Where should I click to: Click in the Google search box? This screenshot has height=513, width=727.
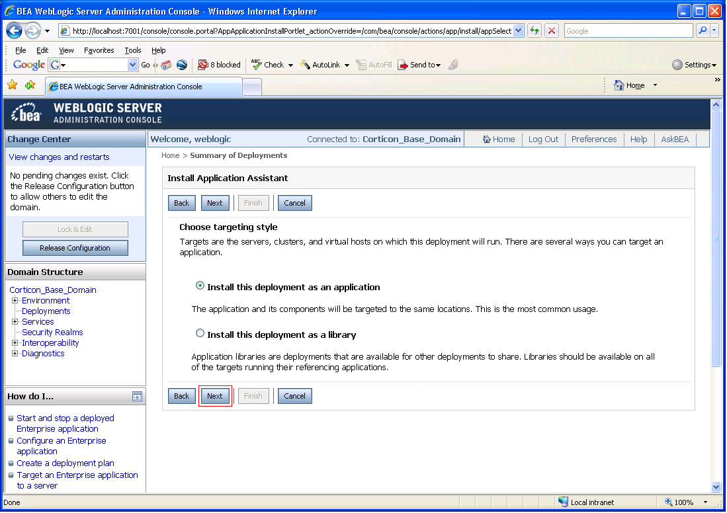click(x=628, y=31)
